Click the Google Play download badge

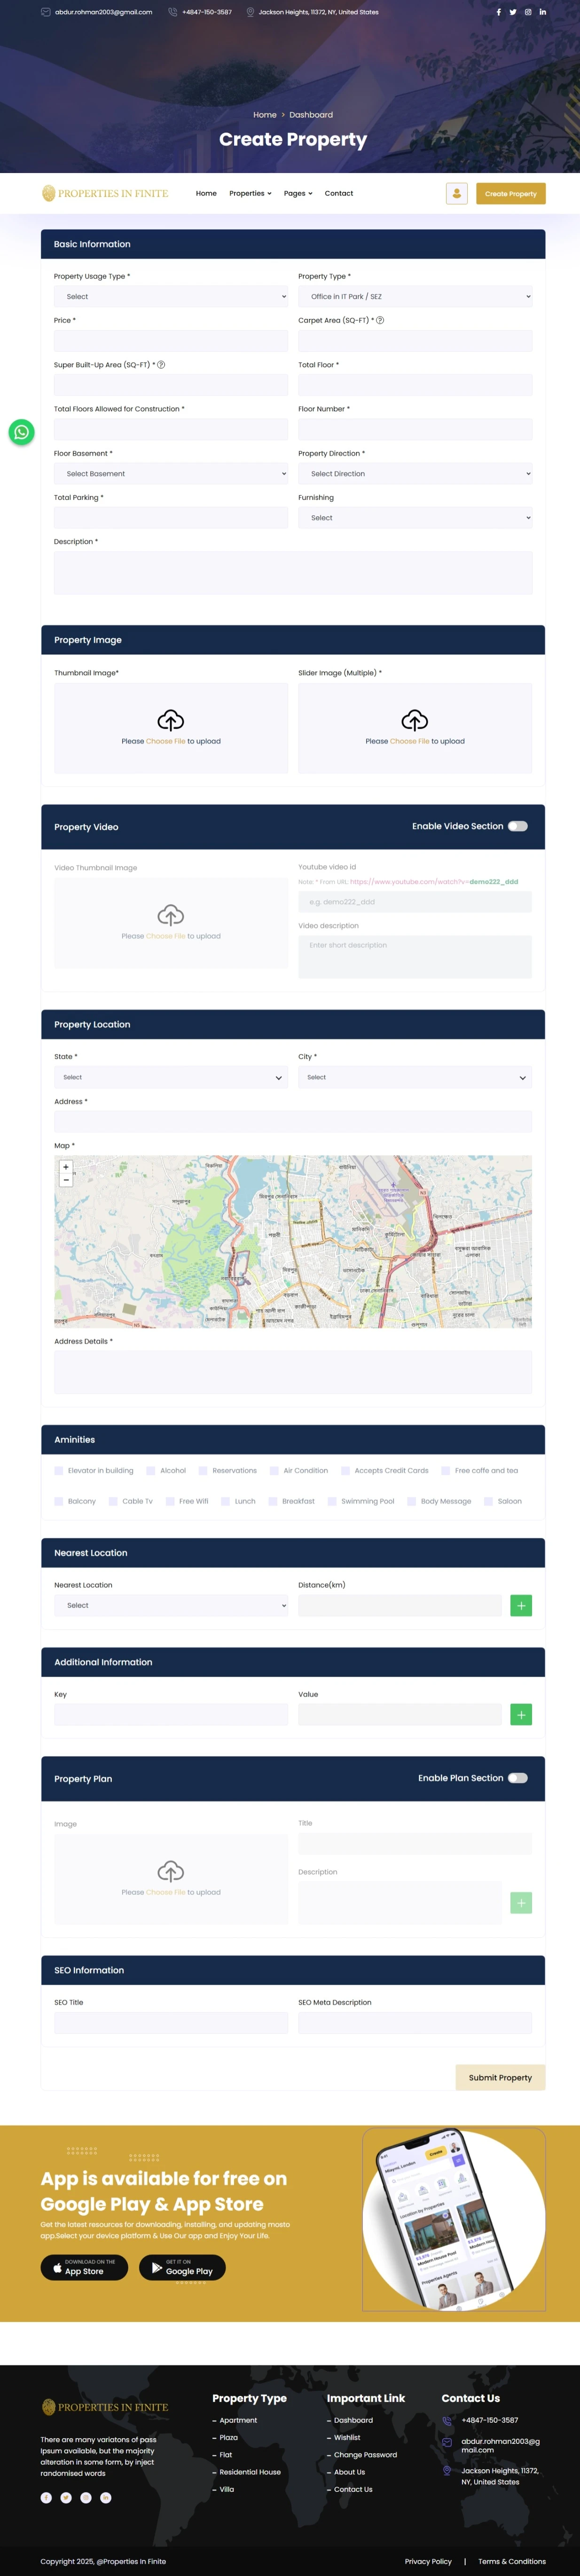pos(182,2267)
